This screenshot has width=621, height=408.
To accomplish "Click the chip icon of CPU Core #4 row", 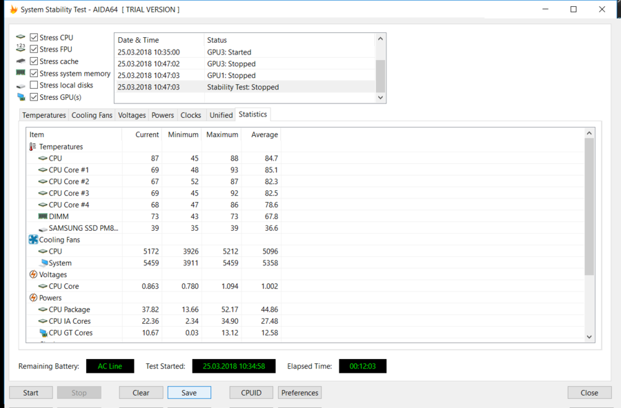I will (x=43, y=205).
